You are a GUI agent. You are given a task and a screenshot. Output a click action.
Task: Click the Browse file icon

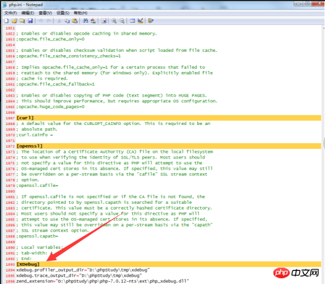[22, 21]
